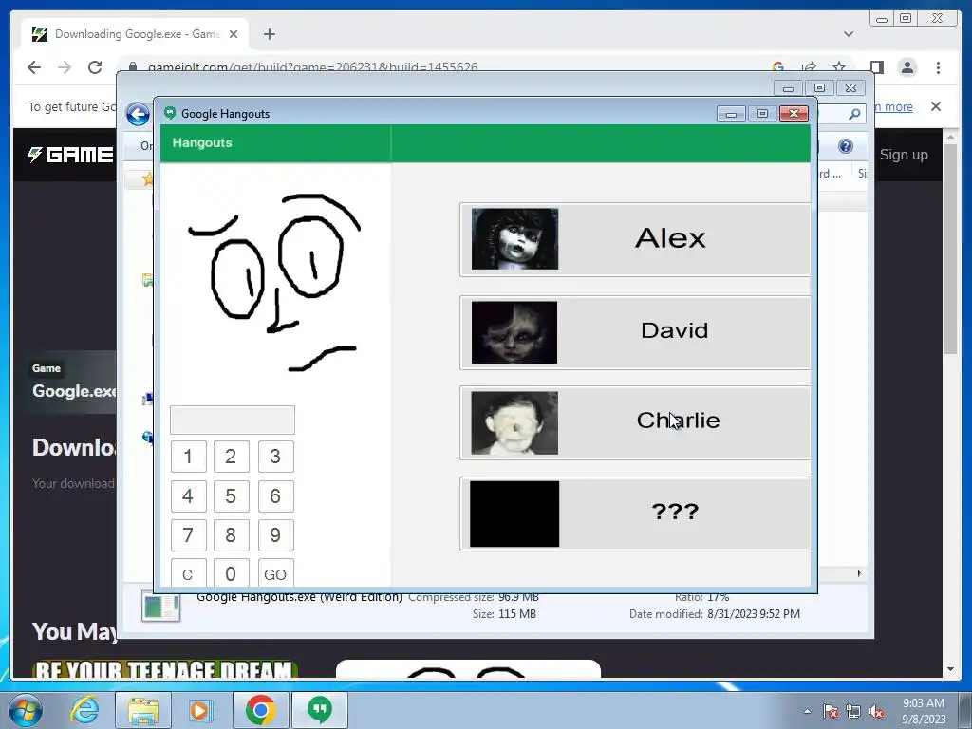Image resolution: width=972 pixels, height=729 pixels.
Task: Close the Downloading Google.exe tab
Action: click(x=234, y=34)
